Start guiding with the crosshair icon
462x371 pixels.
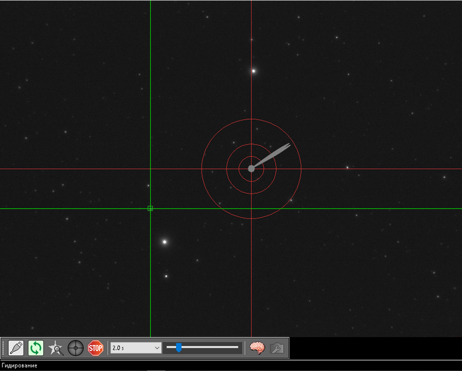[76, 348]
